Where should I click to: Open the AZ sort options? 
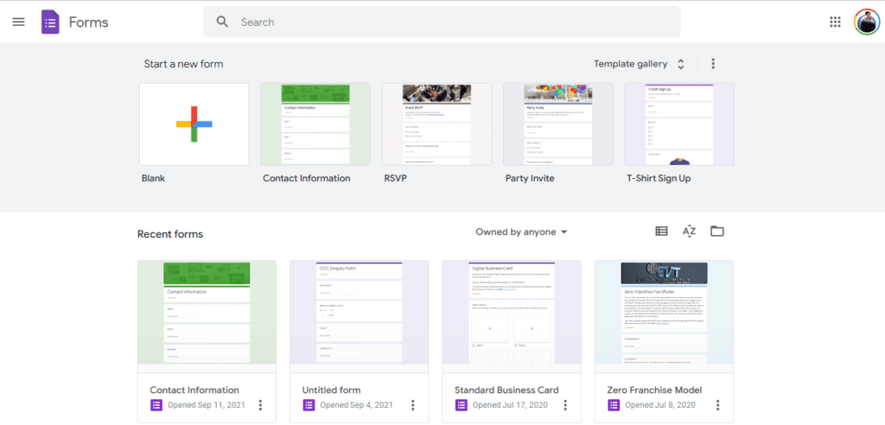click(689, 231)
